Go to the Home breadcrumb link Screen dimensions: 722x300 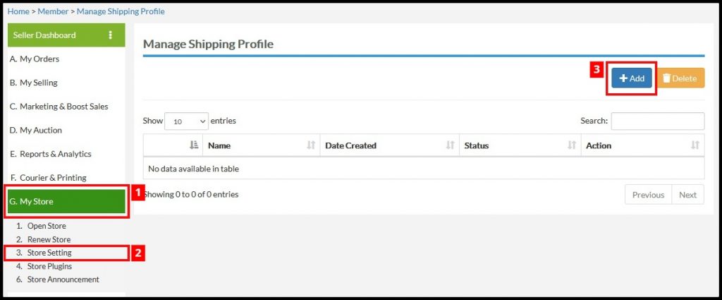click(18, 11)
